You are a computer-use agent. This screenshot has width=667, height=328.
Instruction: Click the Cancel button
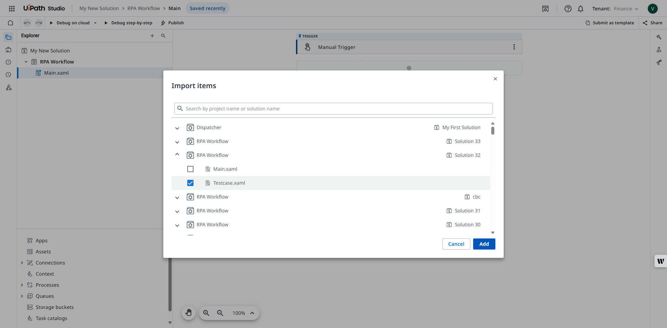pos(456,244)
